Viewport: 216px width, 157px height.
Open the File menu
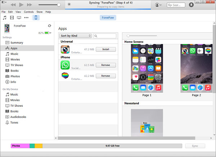pos(4,12)
